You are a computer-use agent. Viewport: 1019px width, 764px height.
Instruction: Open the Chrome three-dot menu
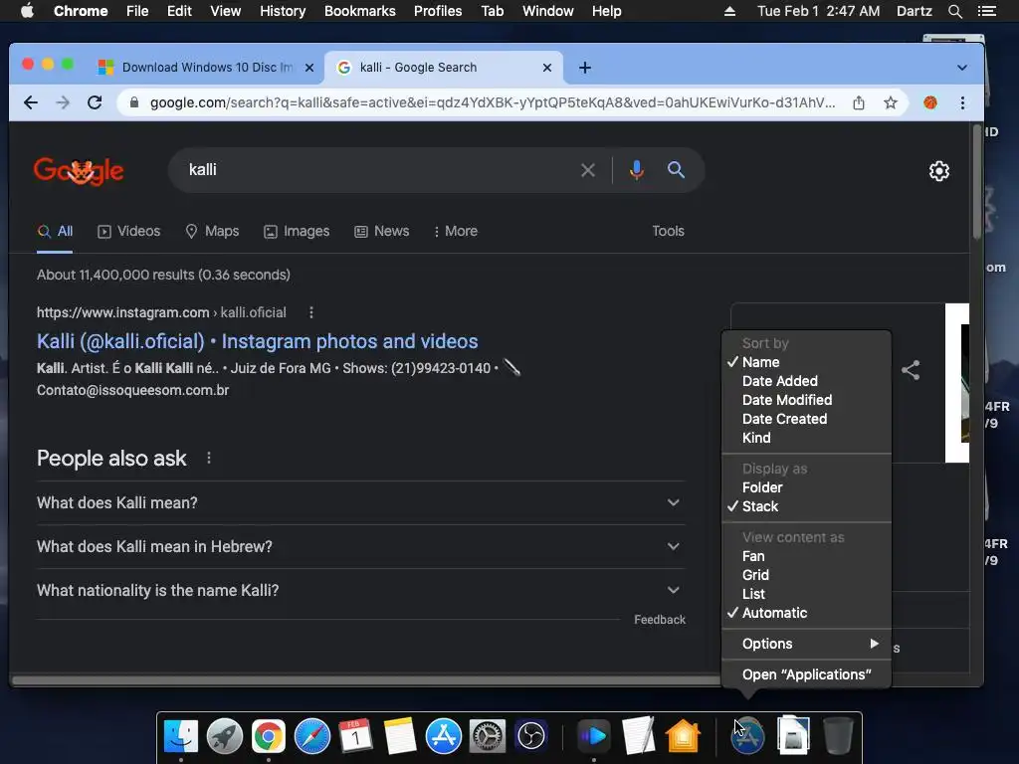(962, 102)
